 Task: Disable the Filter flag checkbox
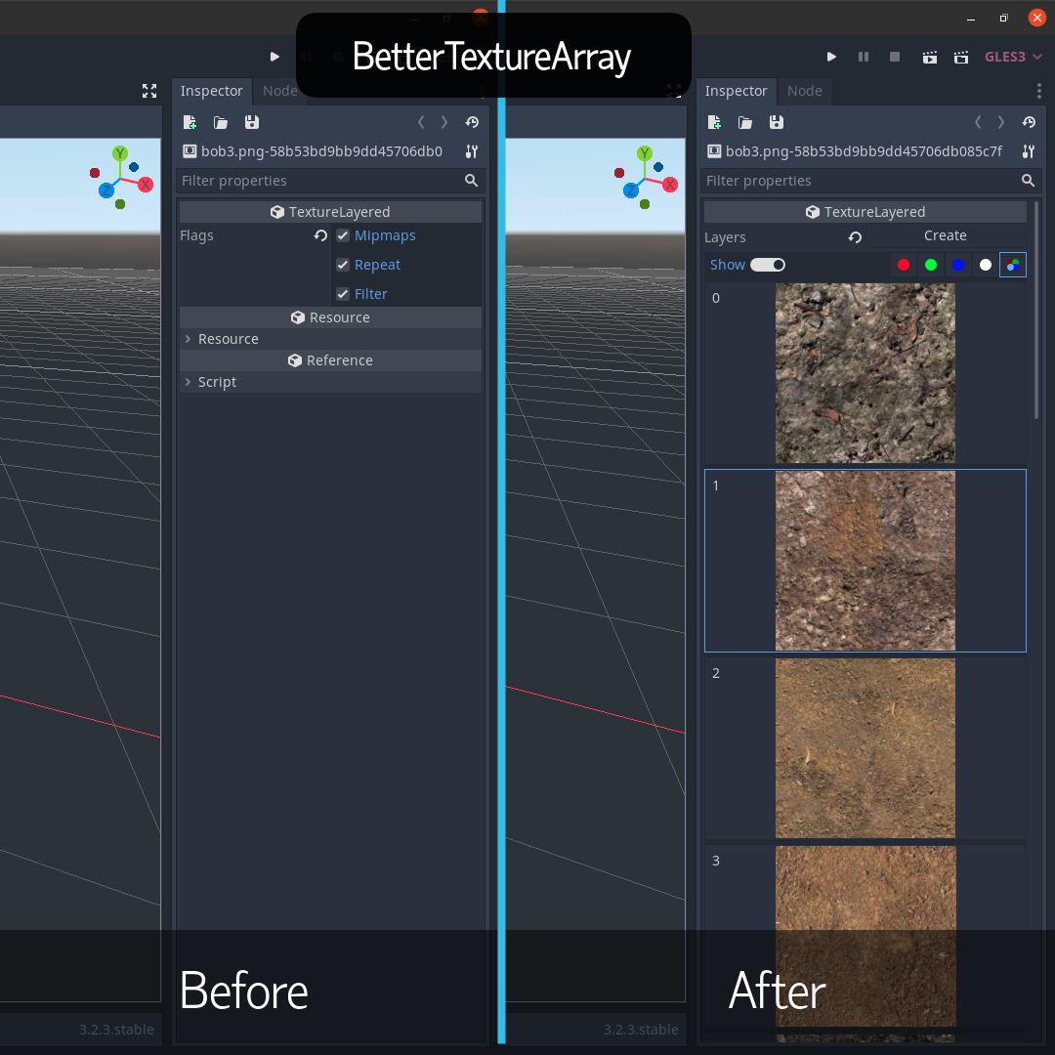[343, 294]
